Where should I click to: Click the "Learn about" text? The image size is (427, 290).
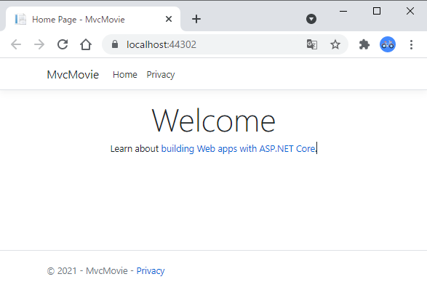pos(135,149)
